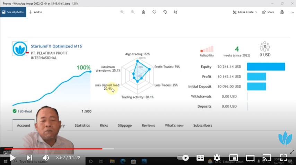Screen dimensions: 296x165
Task: Click Max deposit load 20.9% label
Action: click(x=107, y=87)
